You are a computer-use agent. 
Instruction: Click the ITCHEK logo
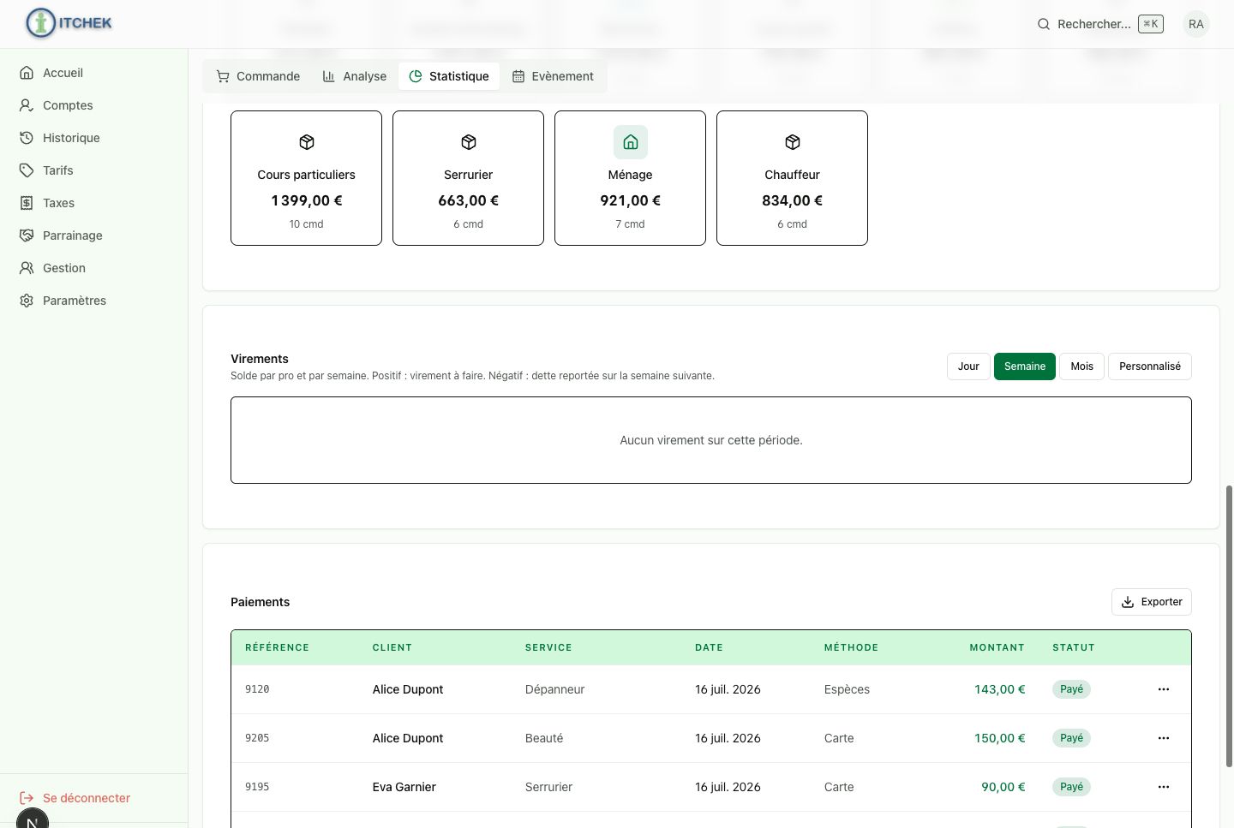coord(69,23)
